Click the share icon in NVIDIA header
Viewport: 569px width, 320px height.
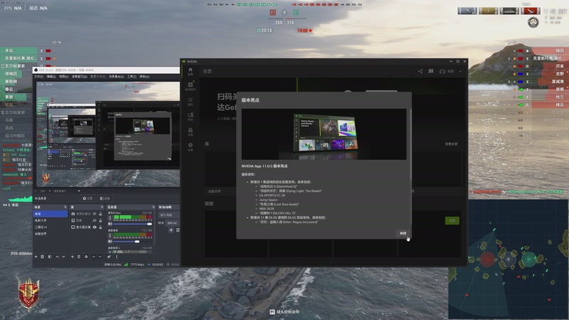tap(420, 72)
